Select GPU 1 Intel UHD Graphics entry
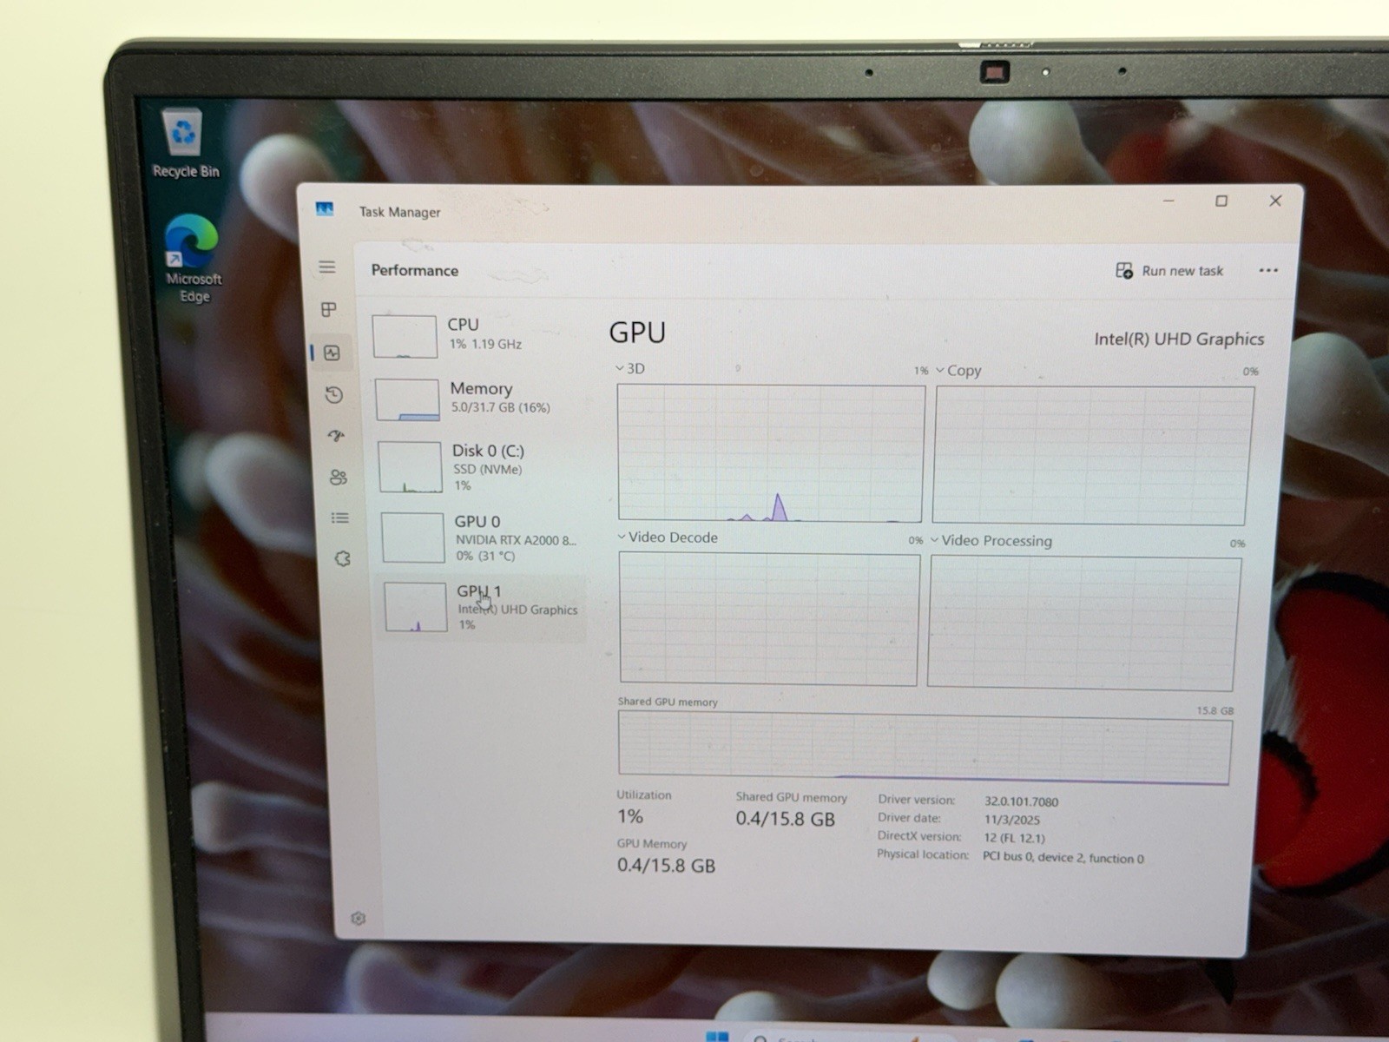 (x=483, y=607)
